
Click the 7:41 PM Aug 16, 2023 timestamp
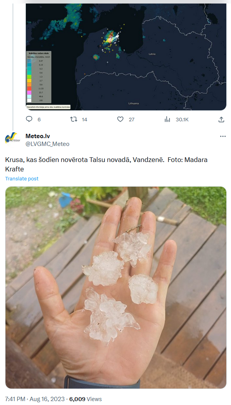point(35,399)
